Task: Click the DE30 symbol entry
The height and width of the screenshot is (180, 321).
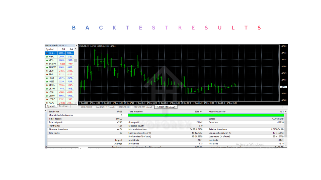Action: click(51, 71)
